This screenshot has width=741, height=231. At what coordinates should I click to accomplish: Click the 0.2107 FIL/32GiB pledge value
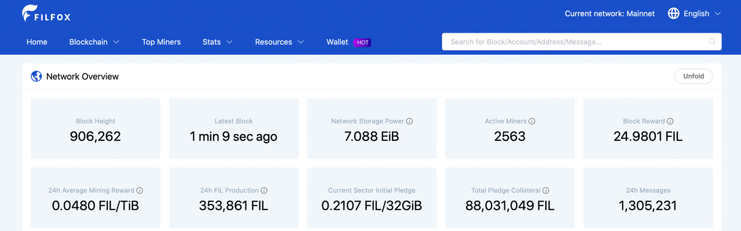(372, 206)
